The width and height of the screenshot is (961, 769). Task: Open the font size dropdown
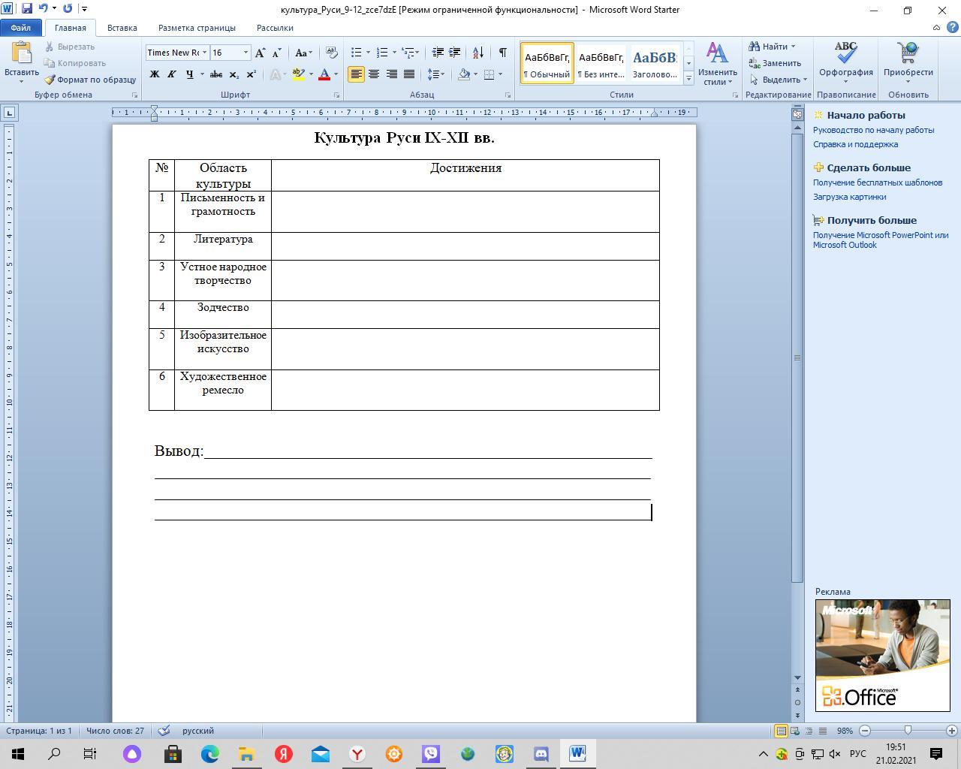246,53
